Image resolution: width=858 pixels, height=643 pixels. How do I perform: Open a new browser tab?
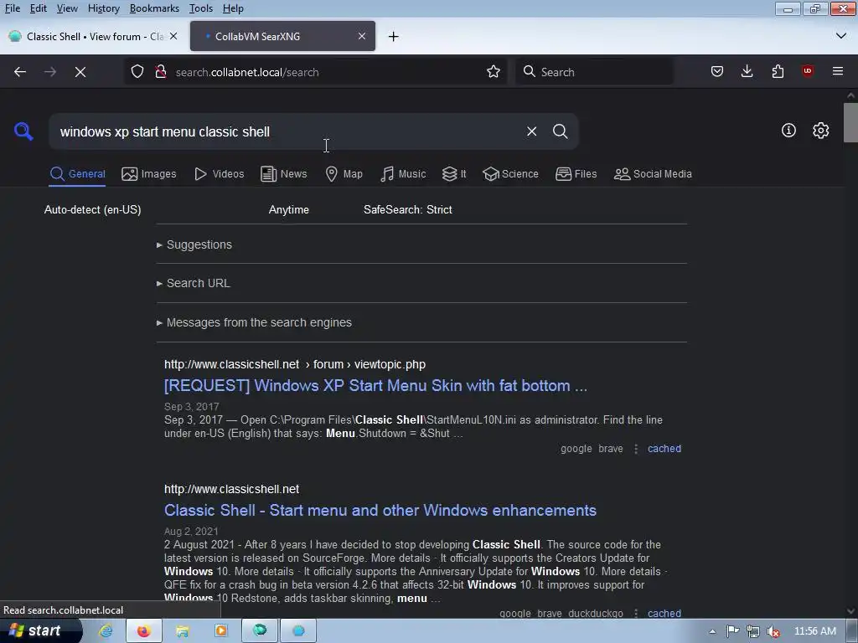click(394, 37)
